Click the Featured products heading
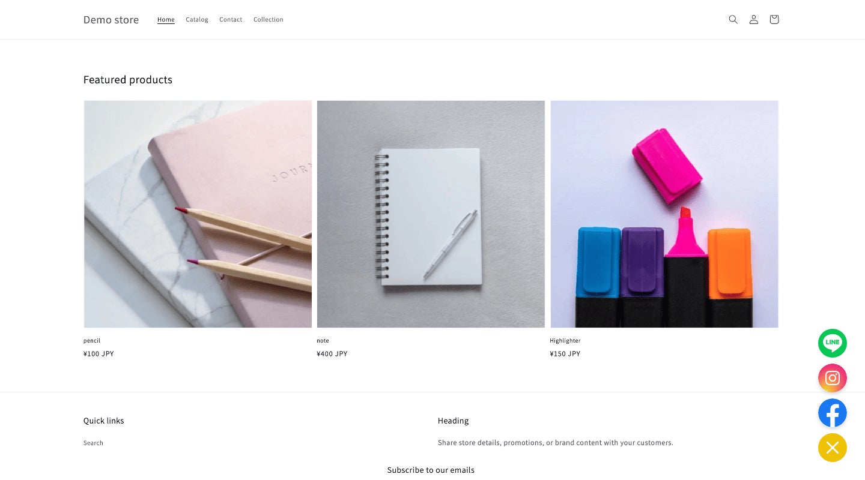Viewport: 865px width, 480px height. [x=128, y=80]
